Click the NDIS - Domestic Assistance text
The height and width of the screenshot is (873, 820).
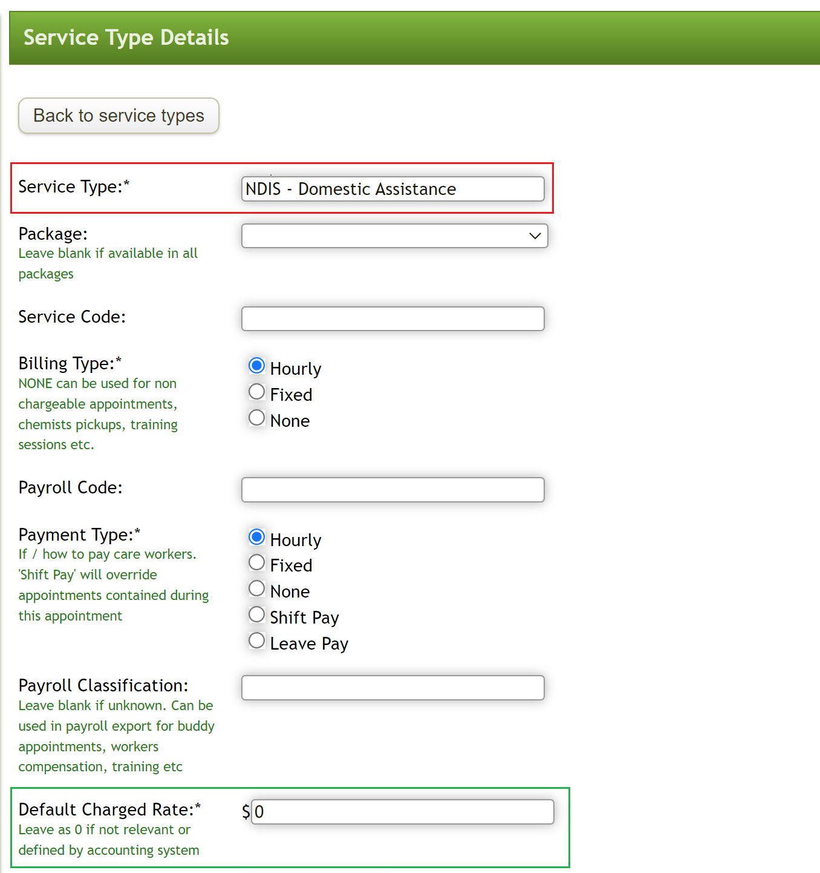350,189
